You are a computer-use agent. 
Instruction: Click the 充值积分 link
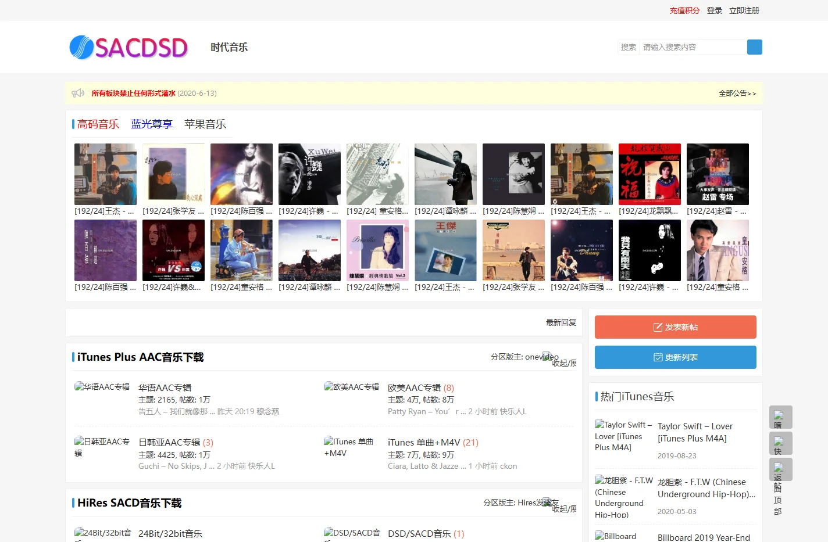click(684, 10)
